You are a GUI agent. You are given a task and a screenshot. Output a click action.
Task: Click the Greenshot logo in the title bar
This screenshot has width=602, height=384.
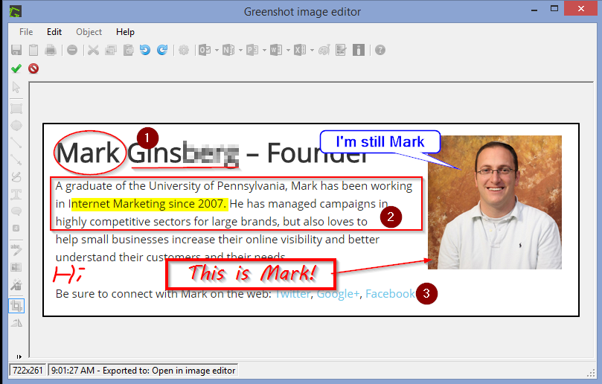tap(16, 11)
